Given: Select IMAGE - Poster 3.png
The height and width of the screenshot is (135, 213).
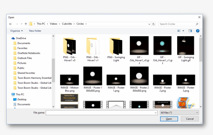Looking at the screenshot, I should tap(186, 83).
